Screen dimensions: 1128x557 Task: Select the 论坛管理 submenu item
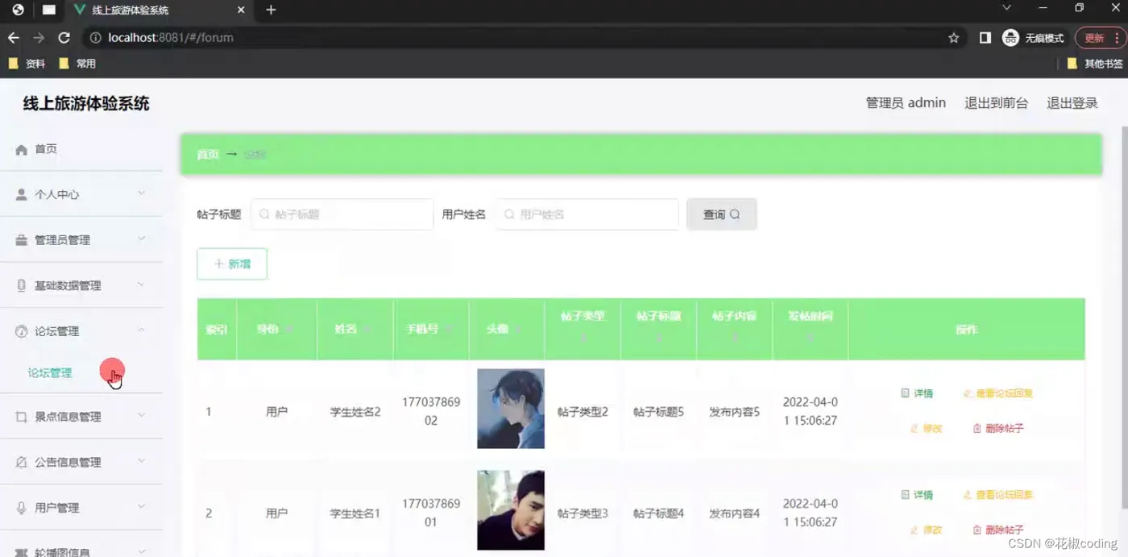50,373
